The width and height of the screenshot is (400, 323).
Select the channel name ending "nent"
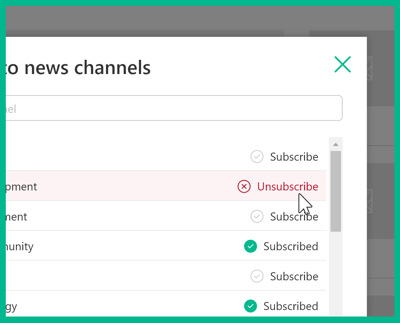tap(16, 217)
